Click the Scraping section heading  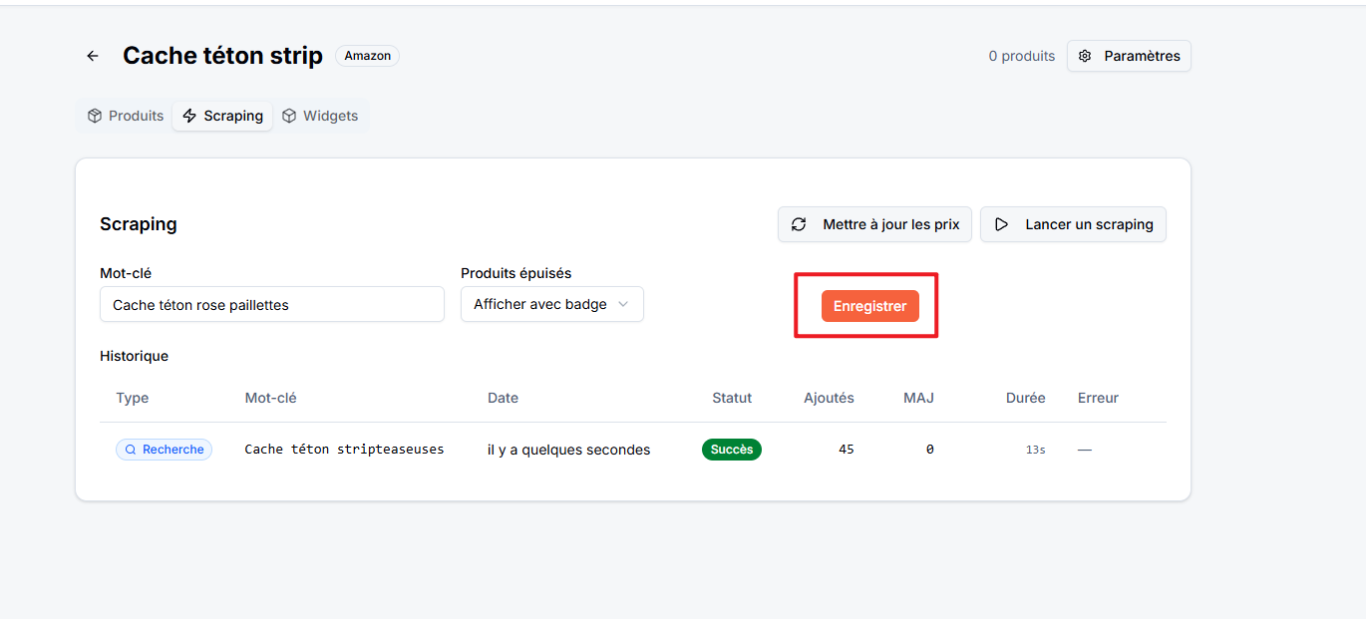[139, 224]
